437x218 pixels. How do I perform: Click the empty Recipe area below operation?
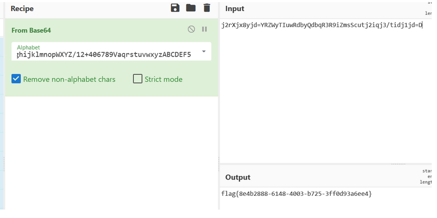[111, 153]
